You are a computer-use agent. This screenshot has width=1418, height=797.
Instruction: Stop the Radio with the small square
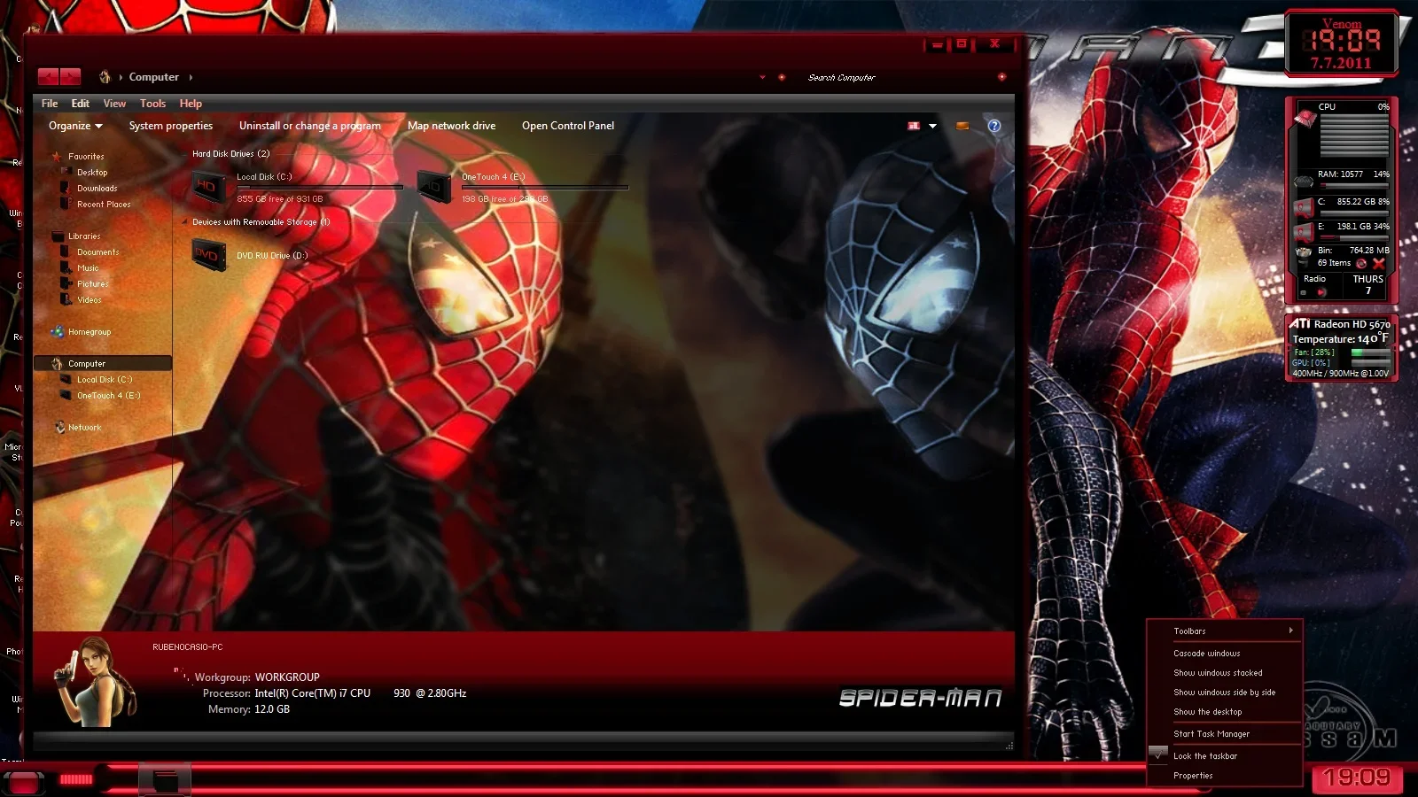click(1303, 292)
